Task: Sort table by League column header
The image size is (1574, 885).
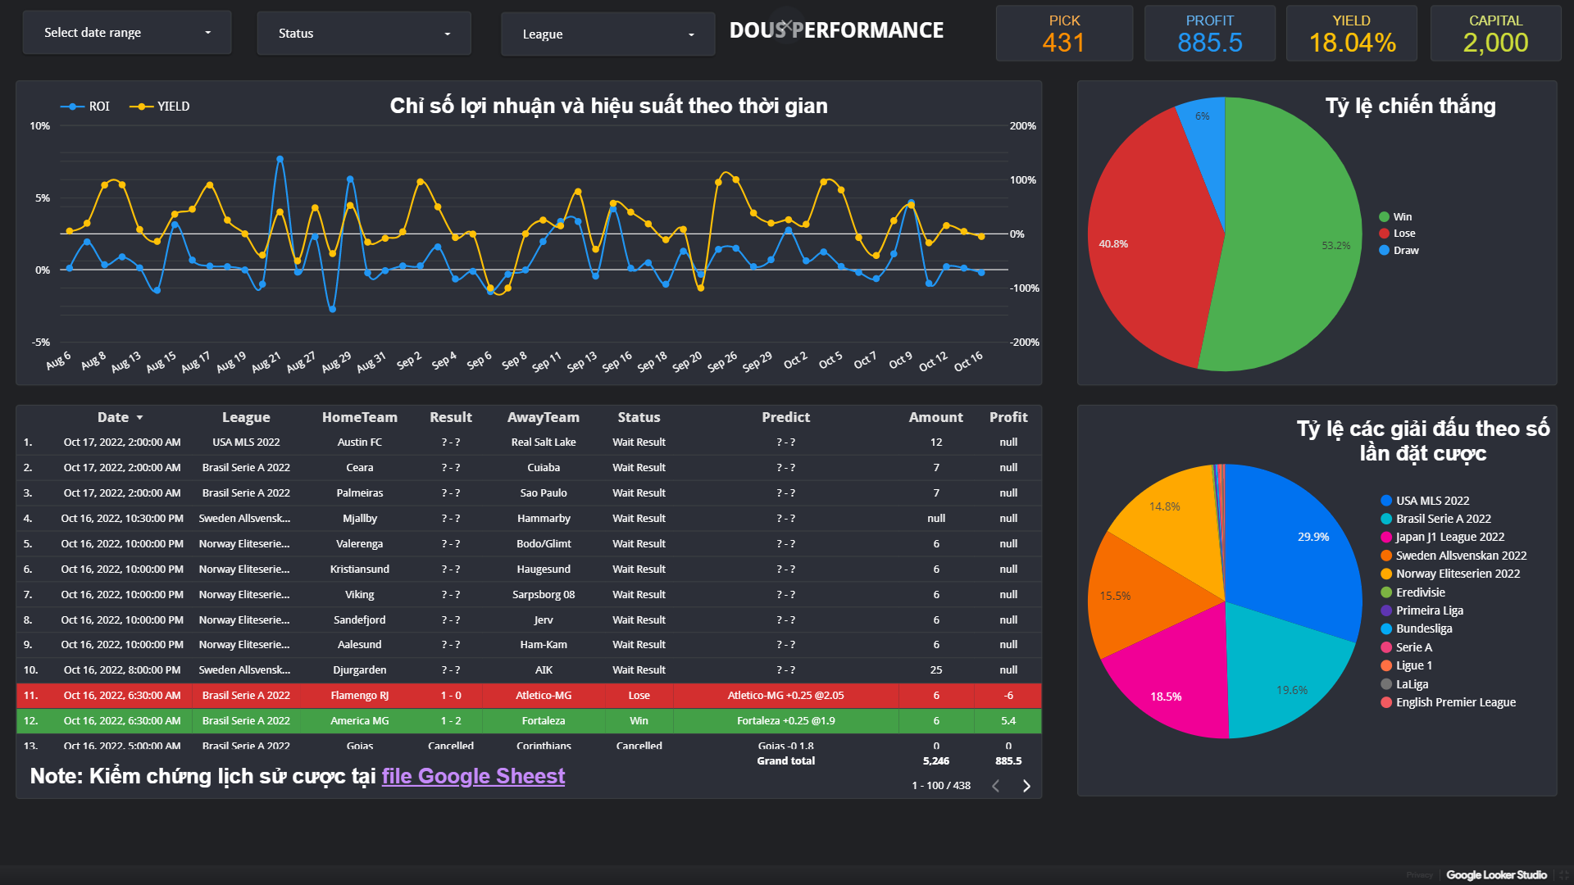Action: click(x=246, y=417)
